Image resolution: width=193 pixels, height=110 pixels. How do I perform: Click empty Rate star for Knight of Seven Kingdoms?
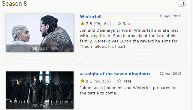[119, 81]
